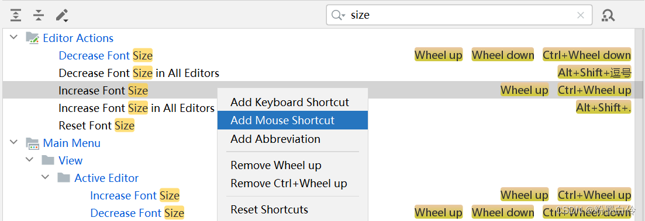Select Reset Font Size action
645x221 pixels.
tap(96, 125)
